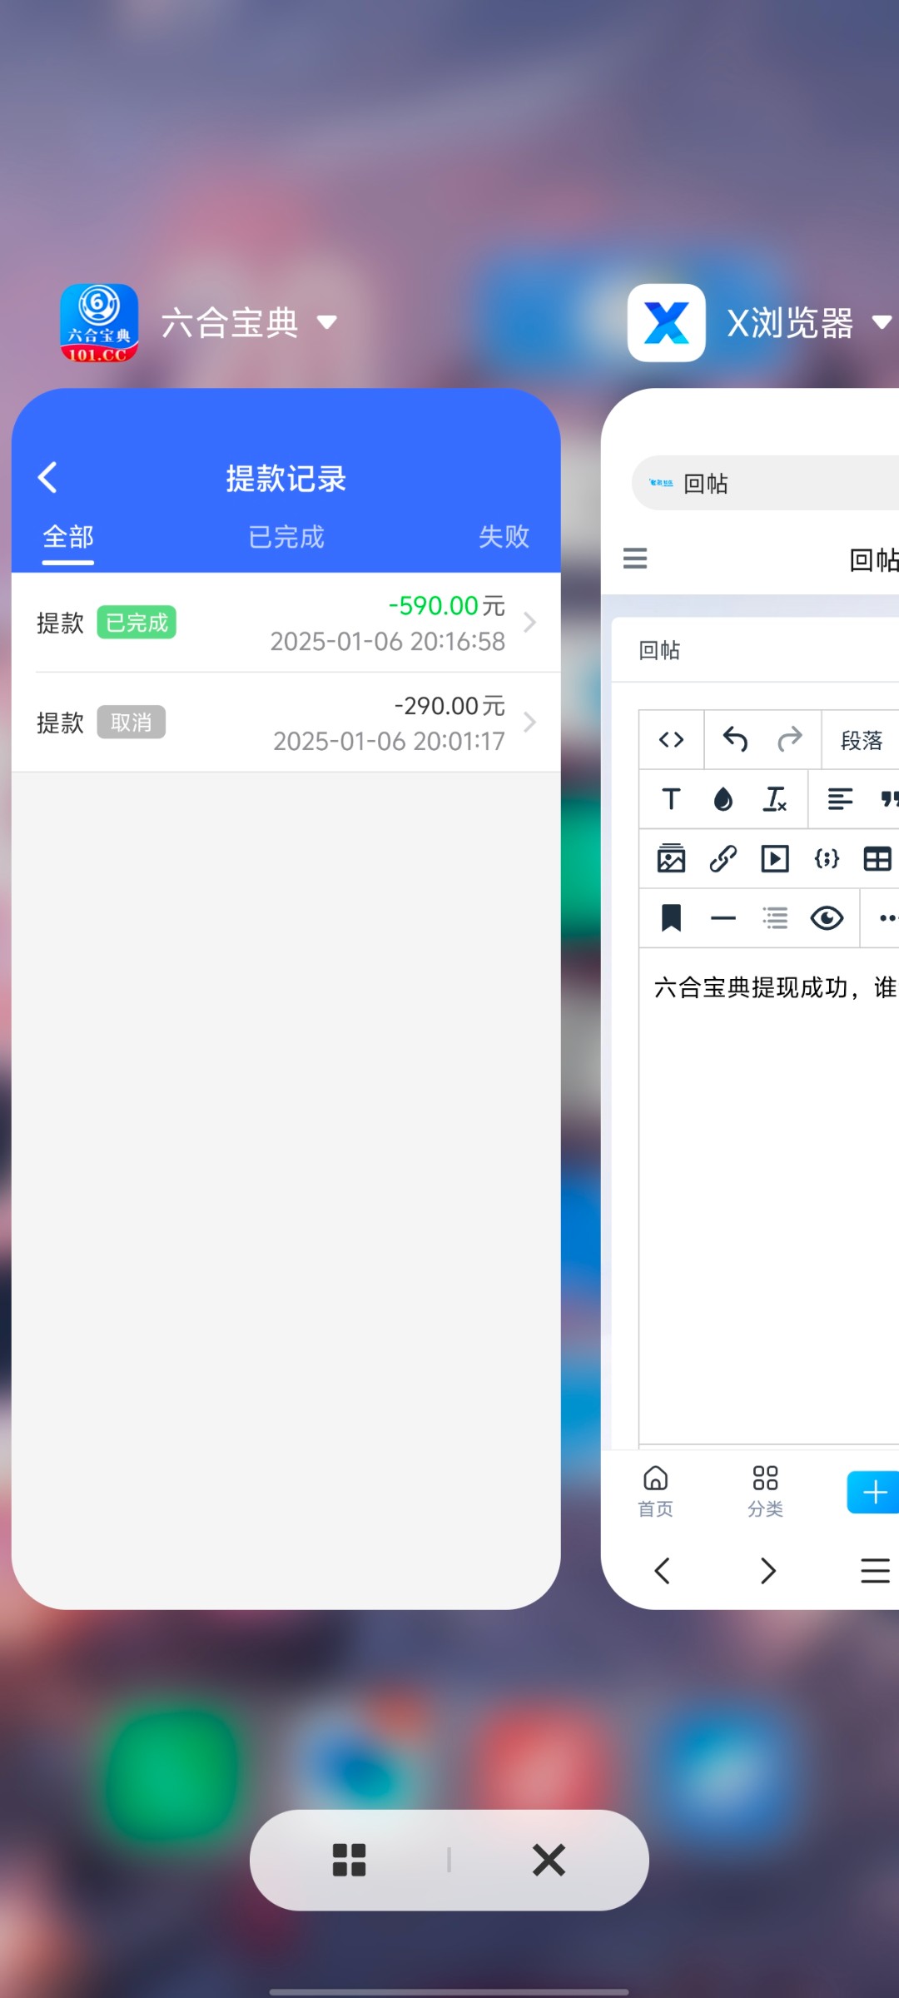
Task: Click the grid icon in bottom bar
Action: tap(349, 1860)
